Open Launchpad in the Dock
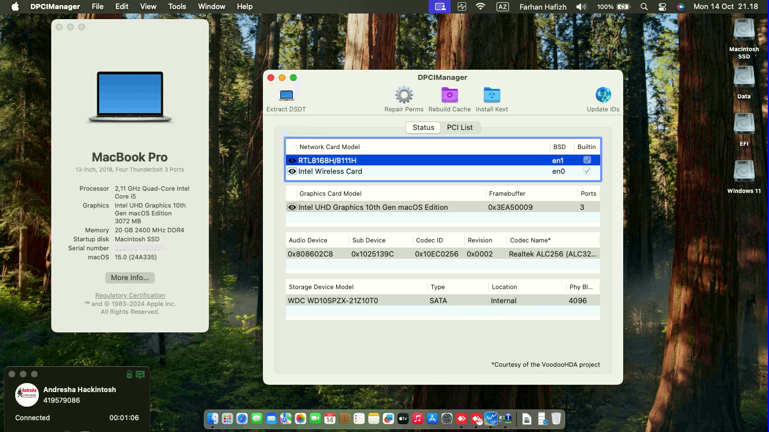Image resolution: width=769 pixels, height=432 pixels. point(227,418)
